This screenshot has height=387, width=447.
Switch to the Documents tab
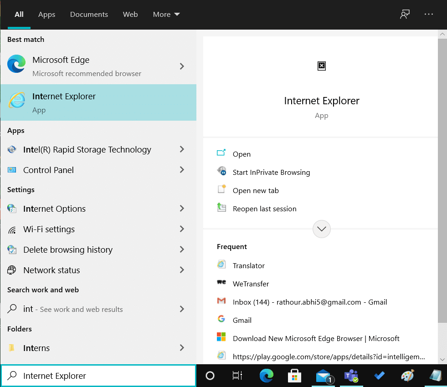pyautogui.click(x=89, y=14)
